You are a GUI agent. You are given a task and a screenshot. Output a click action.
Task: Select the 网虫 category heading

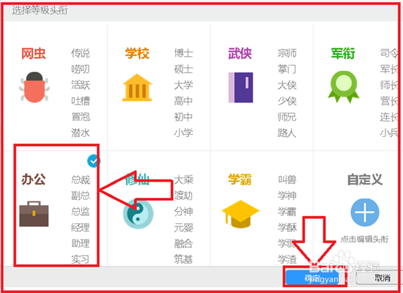(34, 53)
